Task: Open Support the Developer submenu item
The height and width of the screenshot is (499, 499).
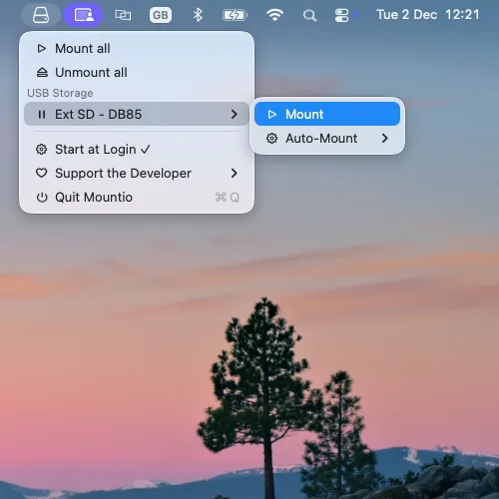Action: click(x=137, y=173)
